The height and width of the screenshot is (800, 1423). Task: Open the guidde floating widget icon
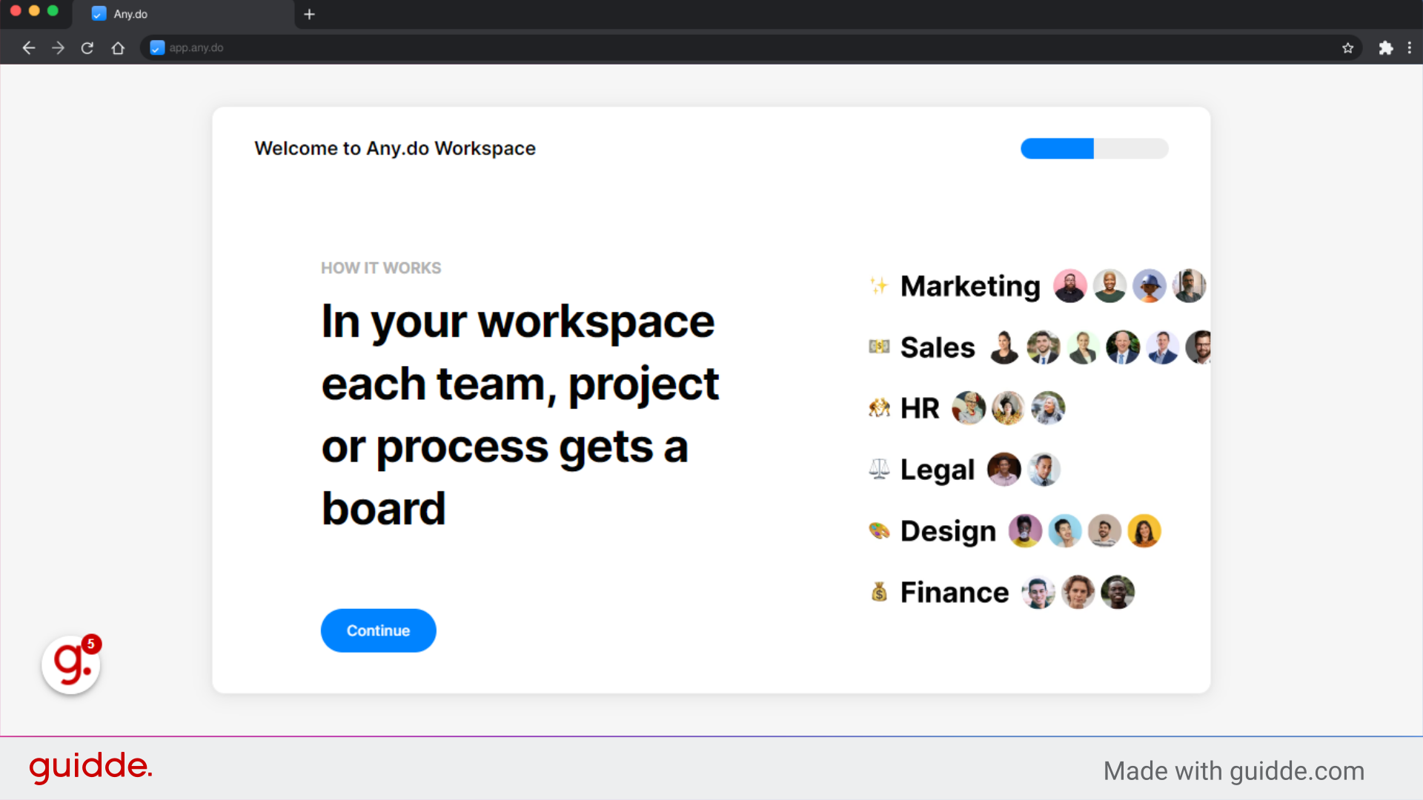tap(71, 664)
